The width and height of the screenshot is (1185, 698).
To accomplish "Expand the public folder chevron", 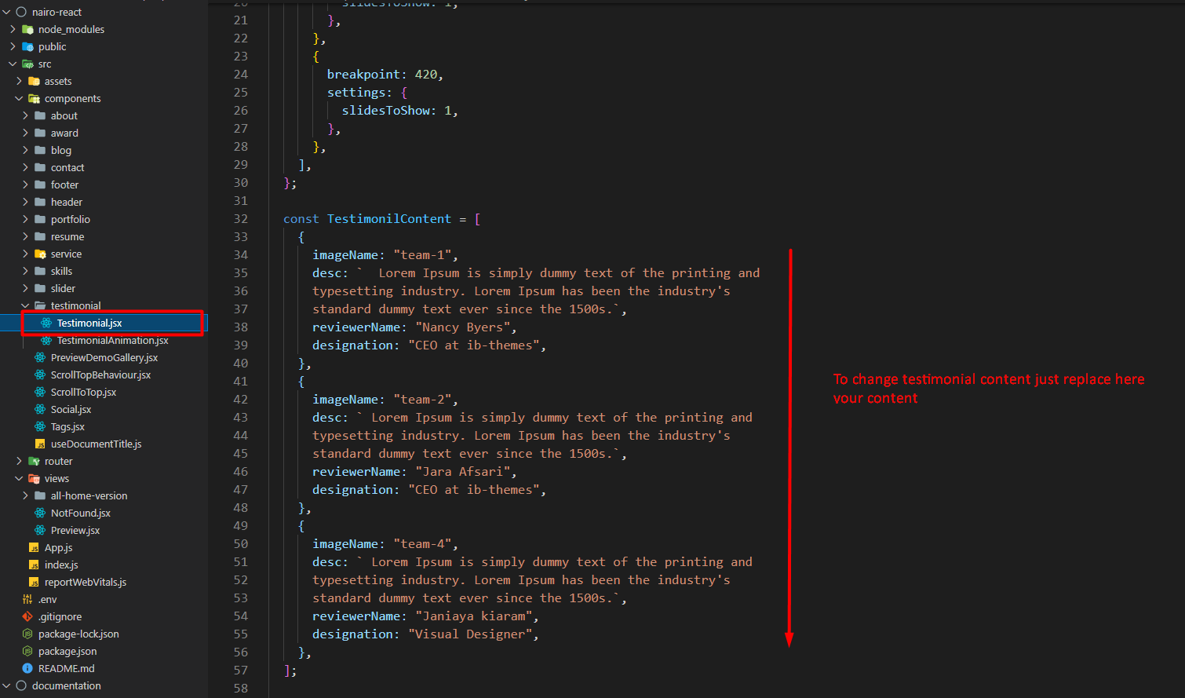I will [13, 46].
